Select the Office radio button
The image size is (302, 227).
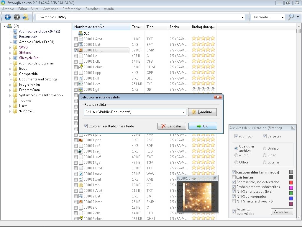(x=236, y=162)
